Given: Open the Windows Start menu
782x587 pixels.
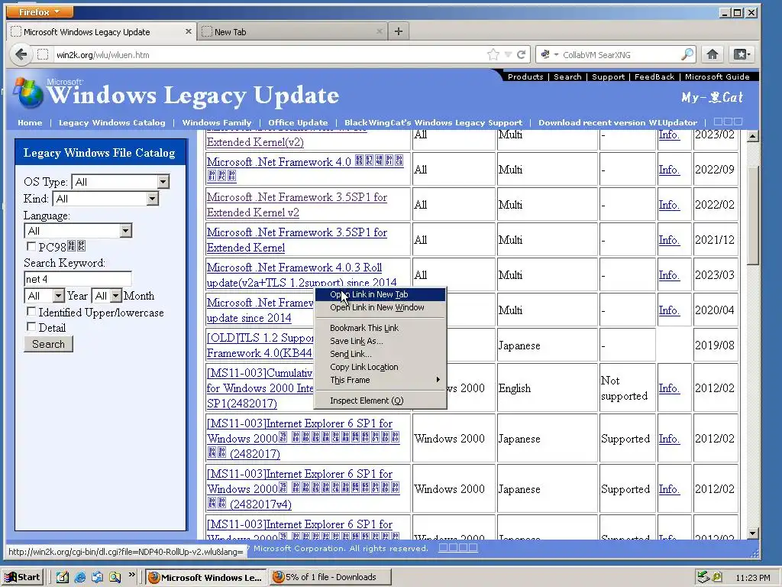Looking at the screenshot, I should click(22, 578).
